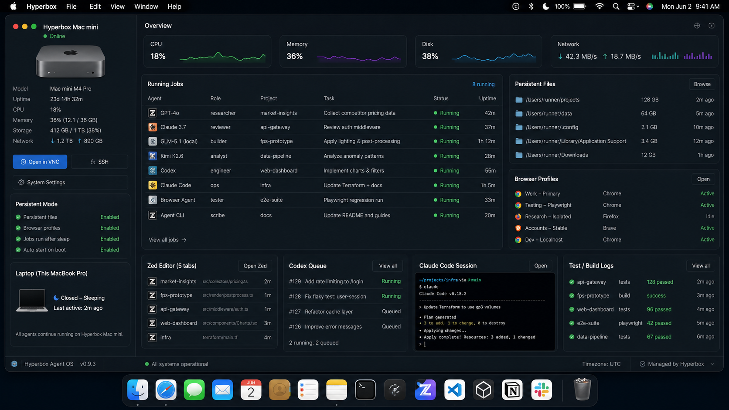Click Brave icon for Accounts – Stable profile
Screen dimensions: 729x410
click(x=518, y=228)
